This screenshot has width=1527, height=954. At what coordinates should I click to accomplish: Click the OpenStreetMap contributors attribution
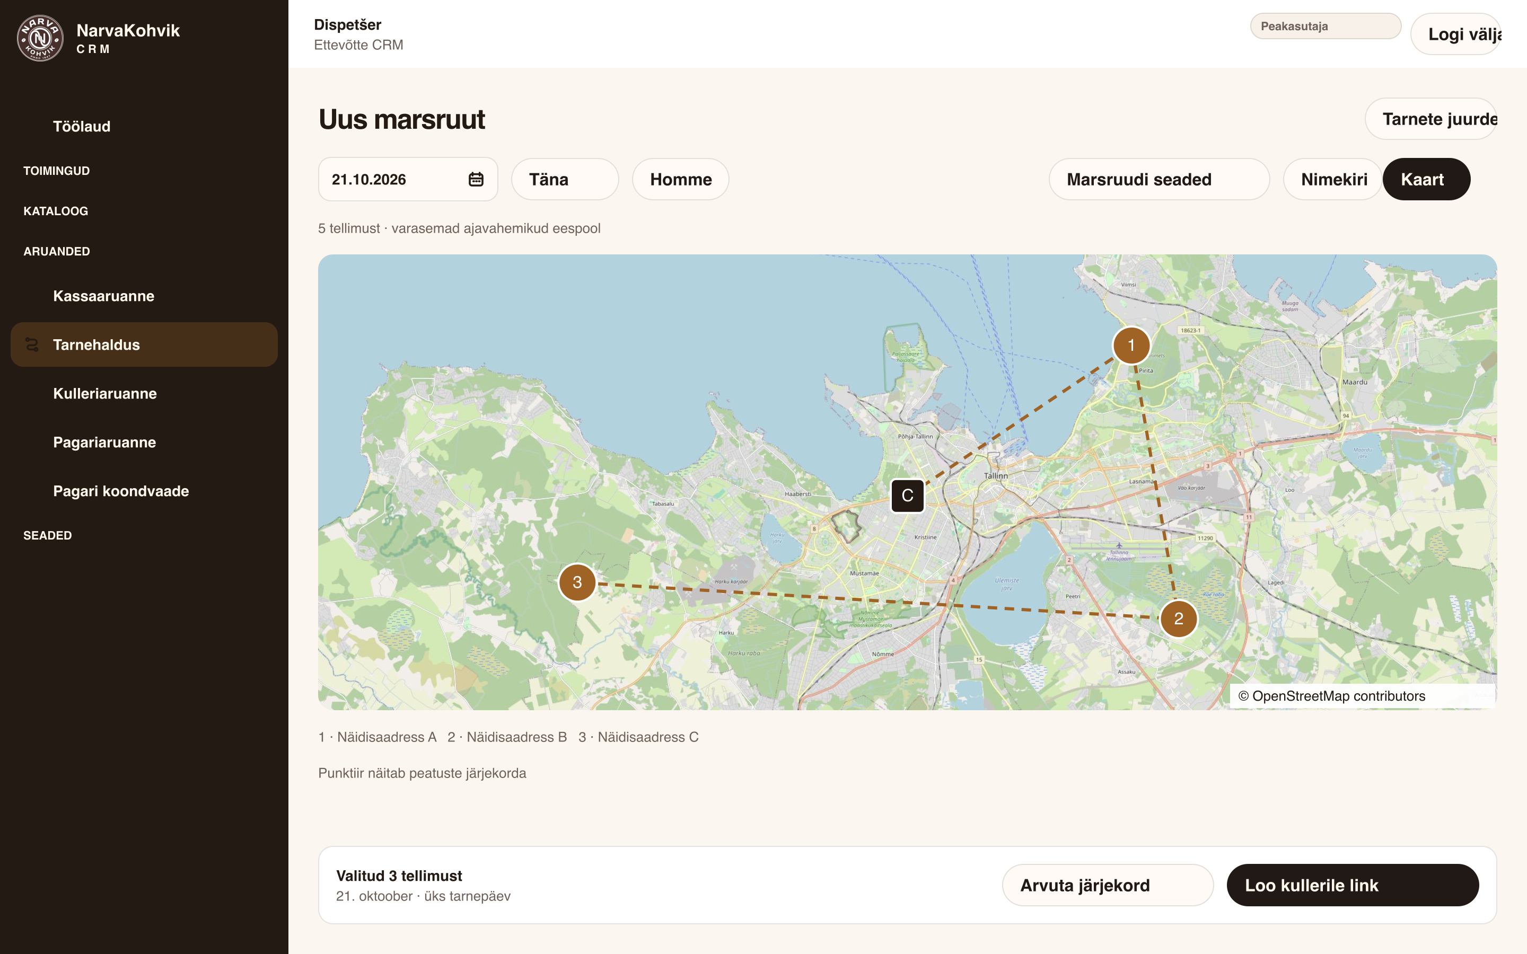click(1331, 696)
